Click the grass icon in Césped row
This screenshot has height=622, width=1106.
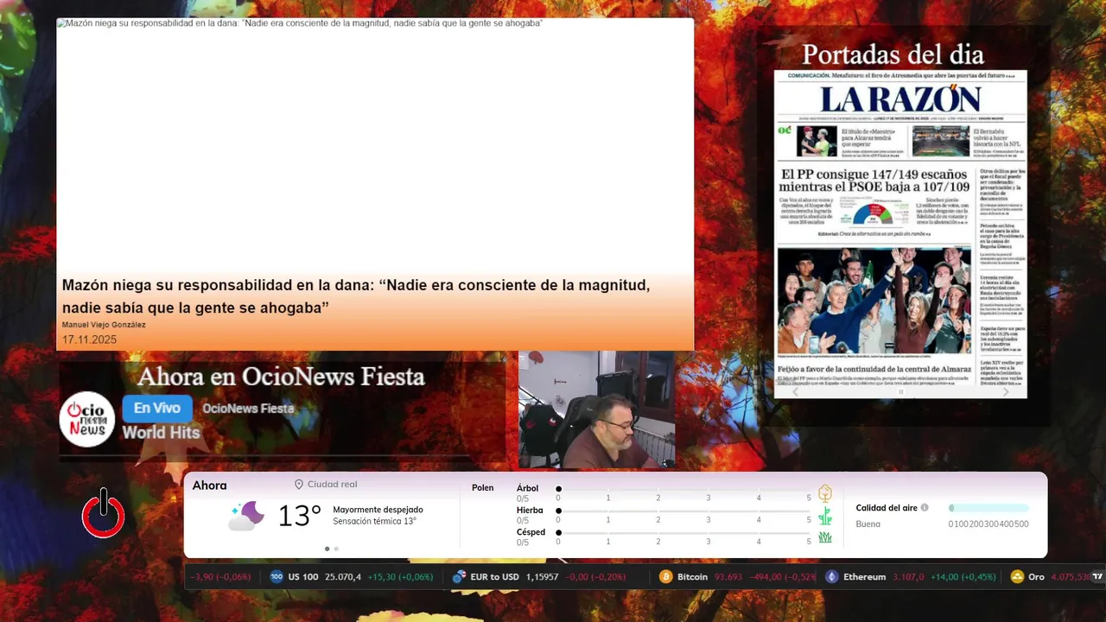825,537
